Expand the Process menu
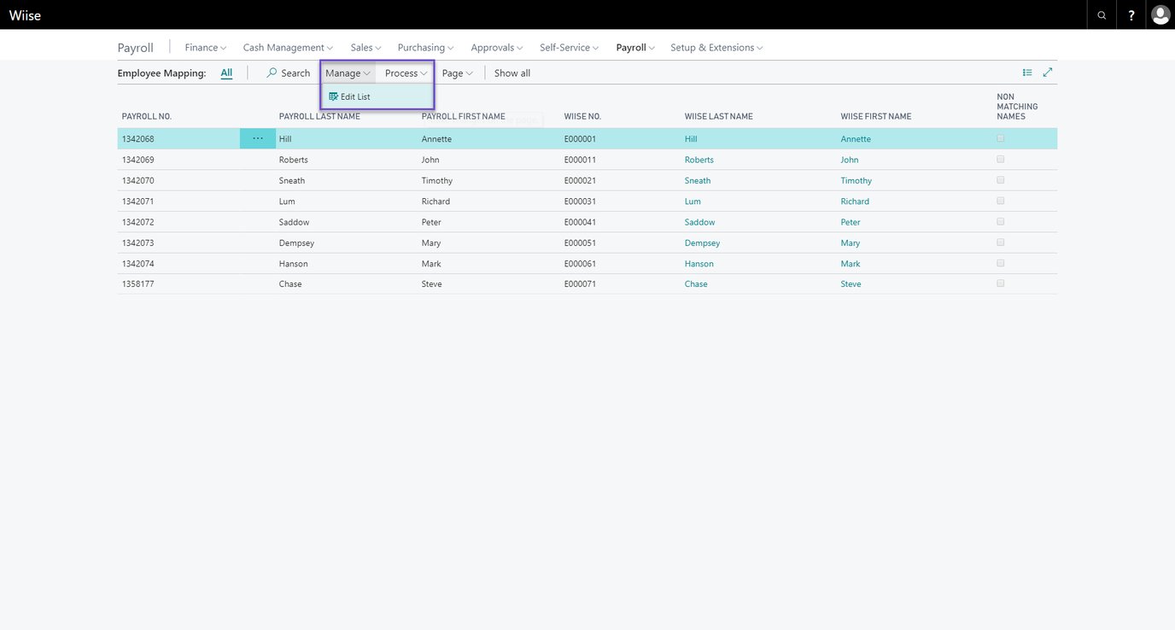 tap(404, 73)
